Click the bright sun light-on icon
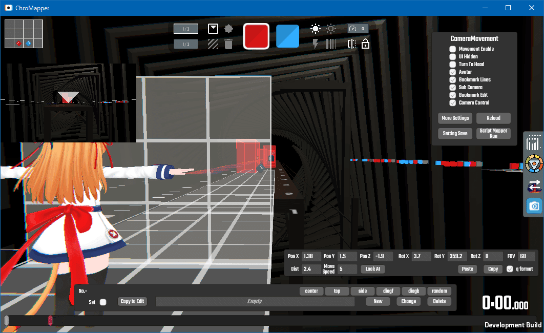The height and width of the screenshot is (333, 544). pos(315,29)
